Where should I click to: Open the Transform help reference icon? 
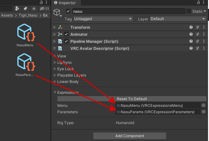[x=191, y=27]
